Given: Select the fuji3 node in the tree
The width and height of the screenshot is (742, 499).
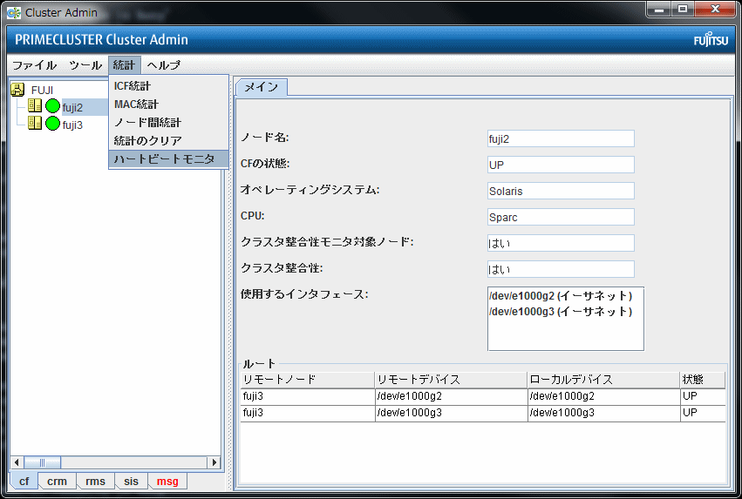Looking at the screenshot, I should point(72,125).
